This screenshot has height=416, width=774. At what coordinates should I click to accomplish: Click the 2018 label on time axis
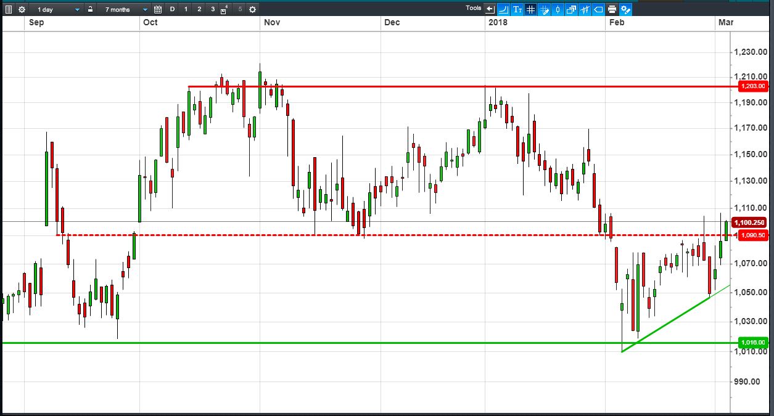click(x=496, y=22)
